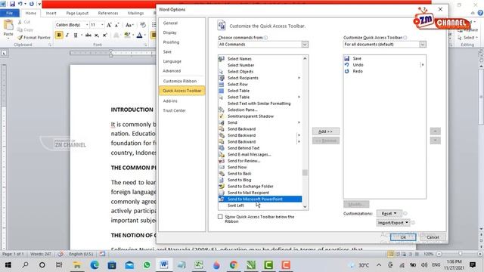Open the Advanced options page
The image size is (484, 272).
[172, 71]
